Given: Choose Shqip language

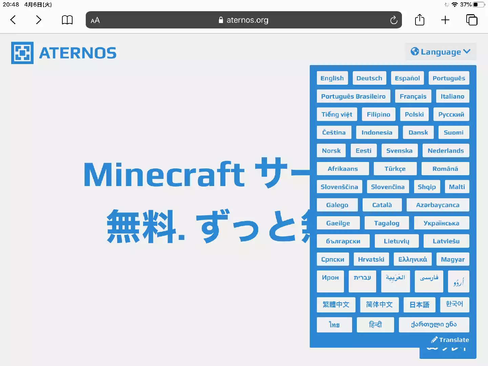Looking at the screenshot, I should (427, 187).
